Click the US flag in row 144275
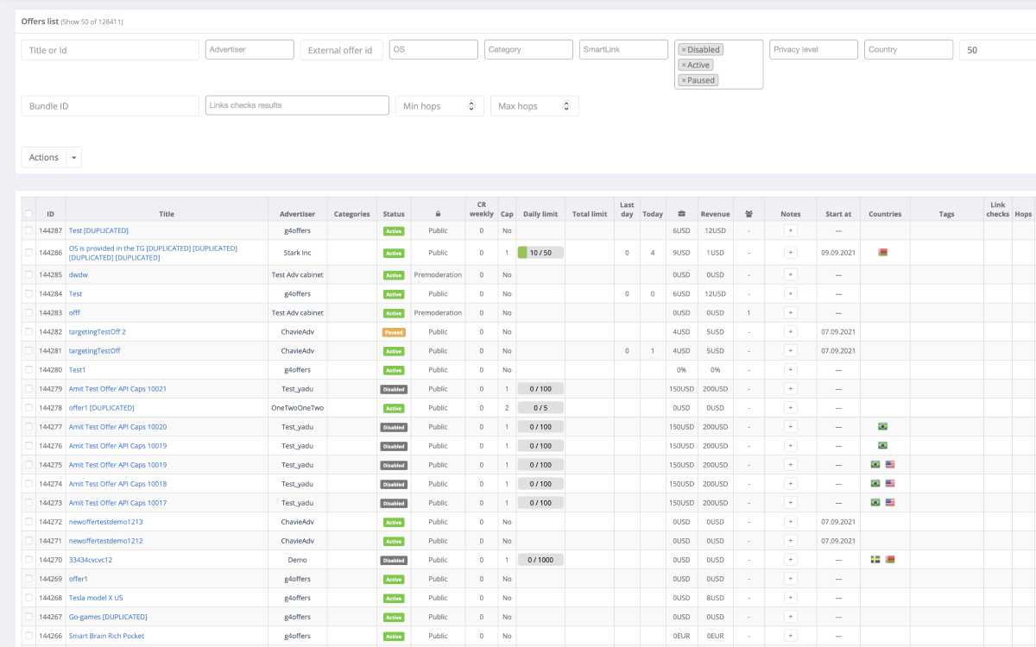 click(890, 464)
